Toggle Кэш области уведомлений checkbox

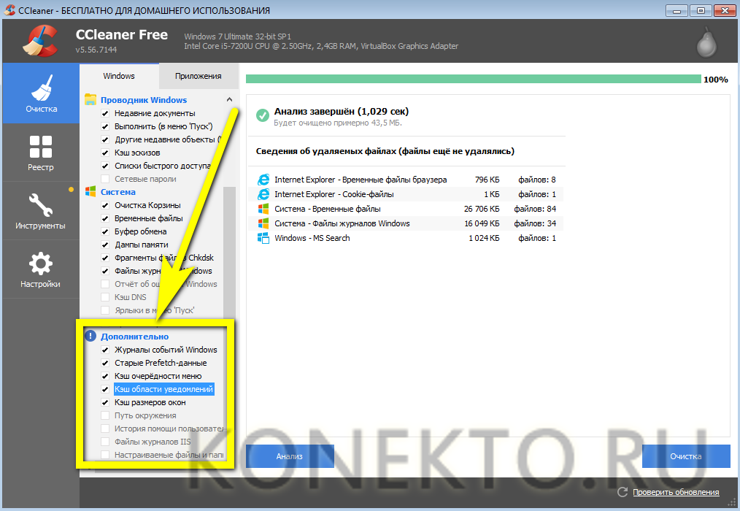tap(105, 389)
